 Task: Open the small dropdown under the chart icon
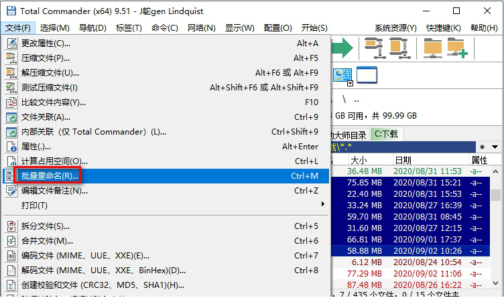350,84
